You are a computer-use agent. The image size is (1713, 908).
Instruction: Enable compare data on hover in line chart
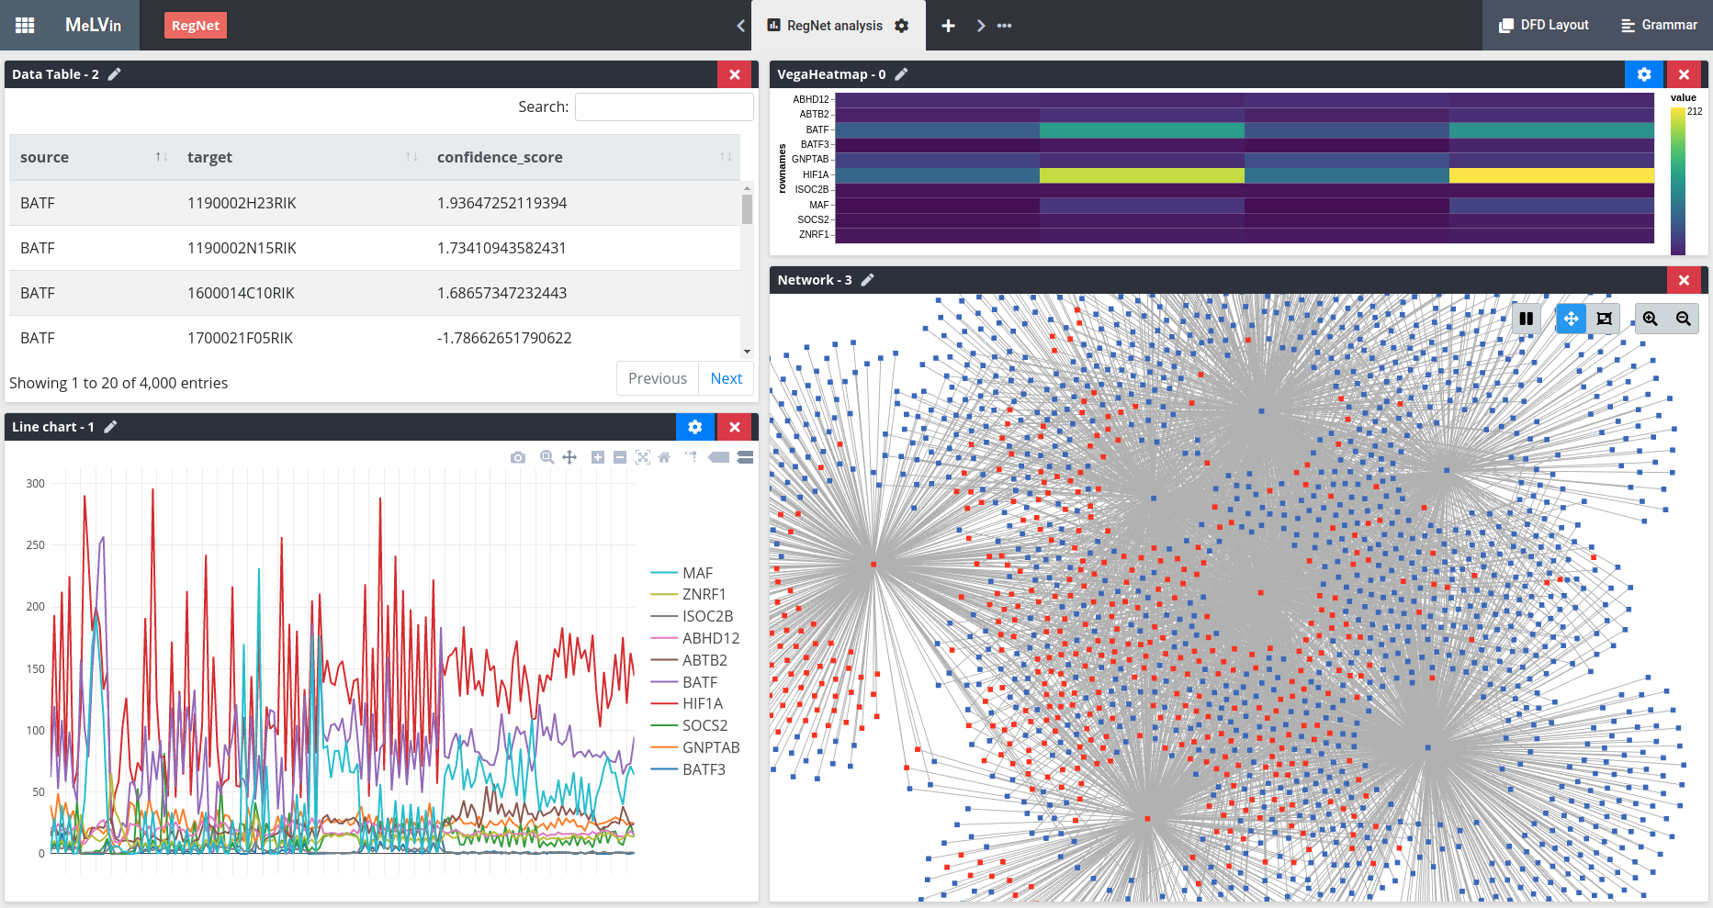point(745,457)
